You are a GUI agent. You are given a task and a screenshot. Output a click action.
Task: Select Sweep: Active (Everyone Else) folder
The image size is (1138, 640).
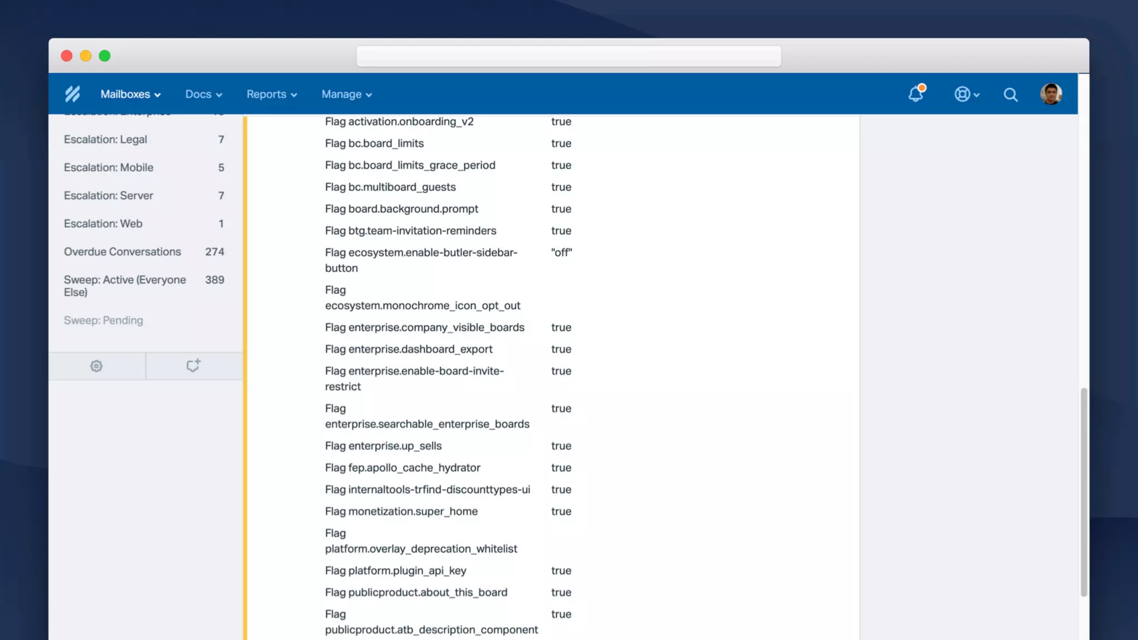pyautogui.click(x=144, y=286)
